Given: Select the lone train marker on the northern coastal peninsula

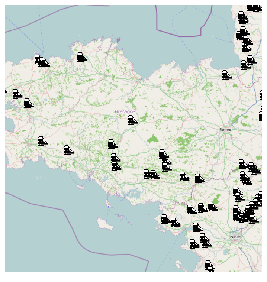Looking at the screenshot, I should click(x=82, y=57).
